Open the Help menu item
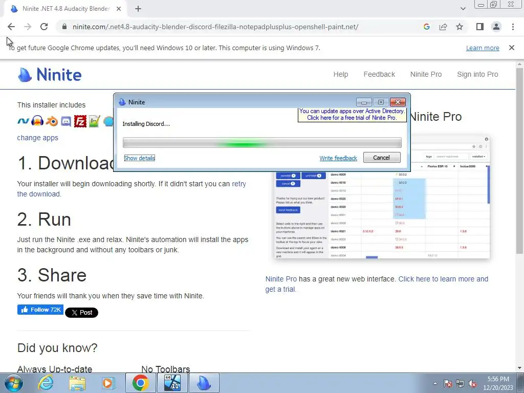 point(341,74)
